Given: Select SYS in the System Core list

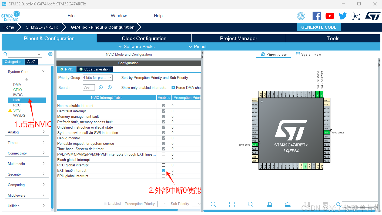Looking at the screenshot, I should (17, 110).
